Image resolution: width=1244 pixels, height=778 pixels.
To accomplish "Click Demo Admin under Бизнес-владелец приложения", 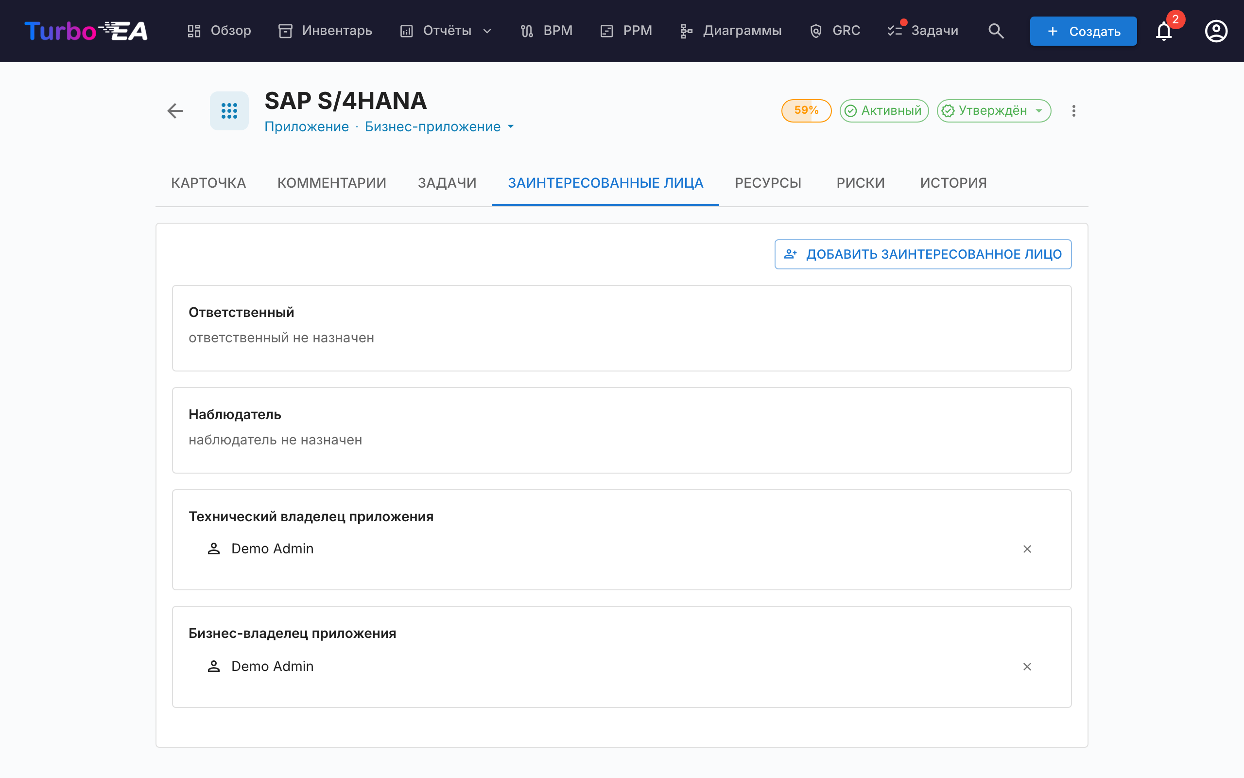I will click(273, 666).
